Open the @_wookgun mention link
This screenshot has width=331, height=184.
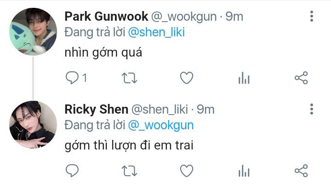(x=161, y=125)
